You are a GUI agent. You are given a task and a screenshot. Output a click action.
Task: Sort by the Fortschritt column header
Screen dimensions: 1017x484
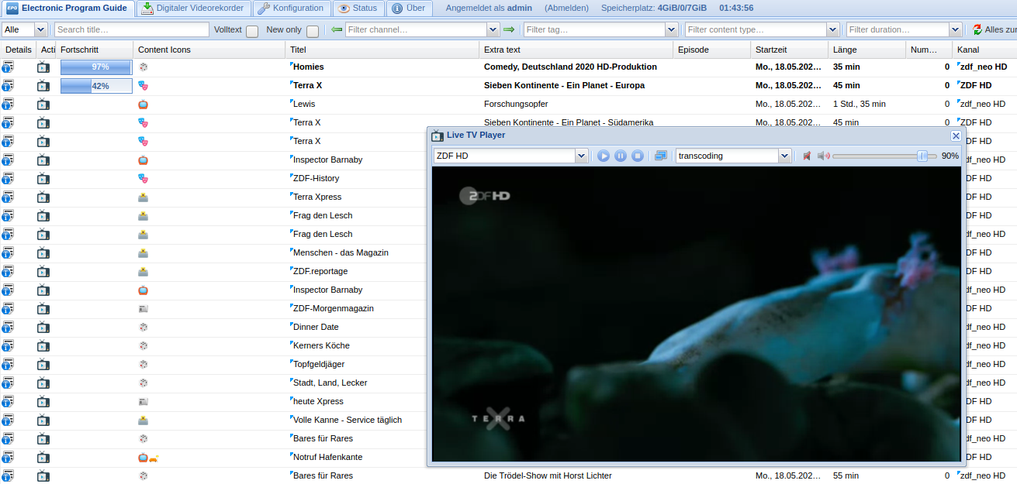click(x=95, y=50)
